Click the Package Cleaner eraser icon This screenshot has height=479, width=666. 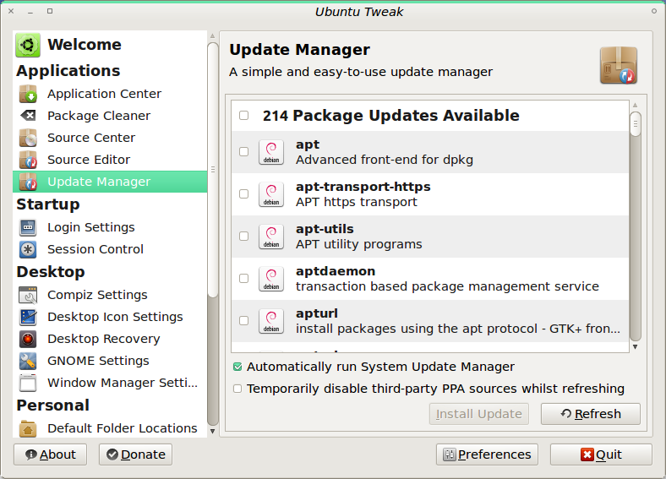pos(28,116)
